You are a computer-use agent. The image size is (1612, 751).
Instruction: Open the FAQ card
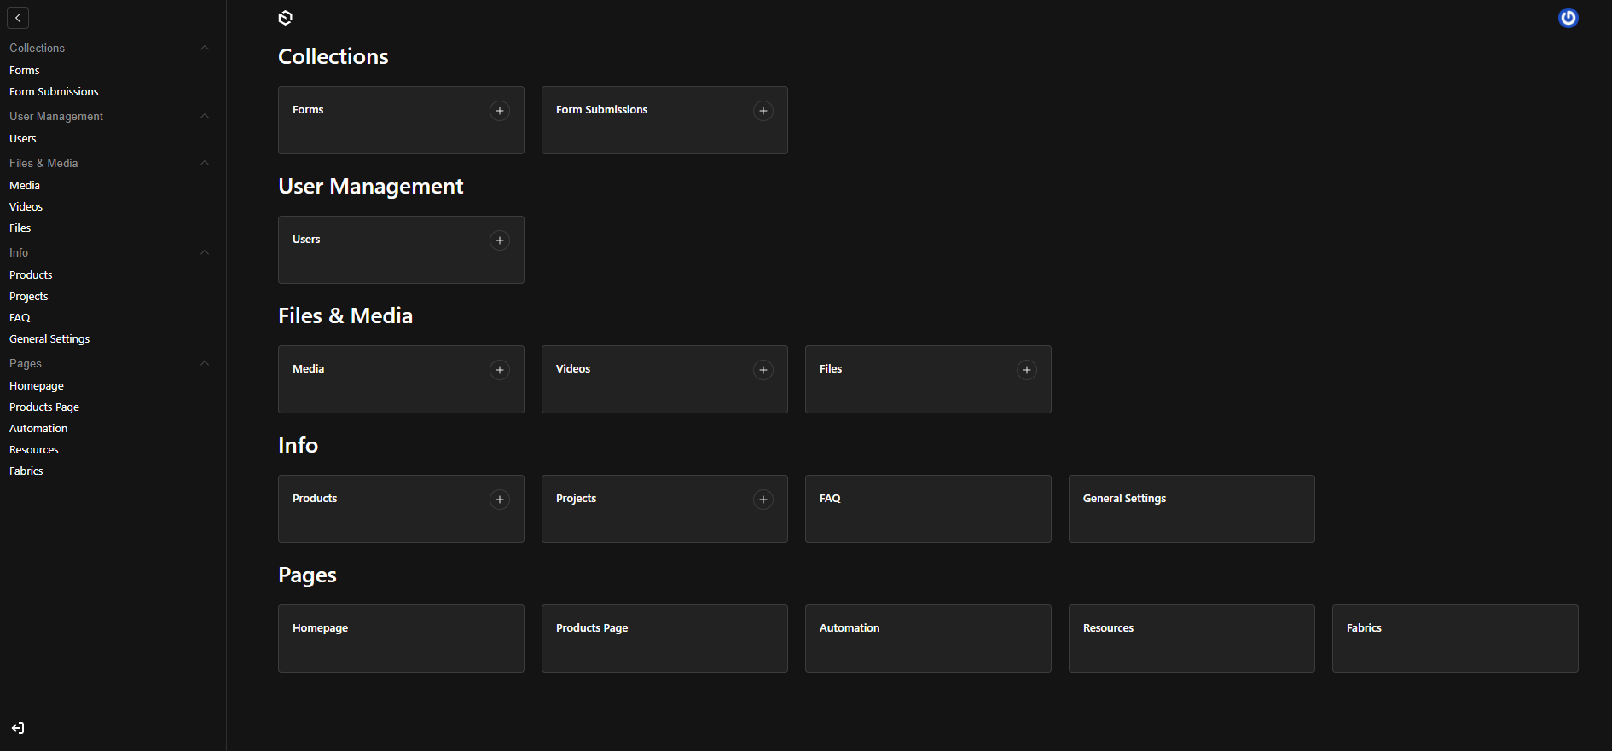(x=928, y=509)
